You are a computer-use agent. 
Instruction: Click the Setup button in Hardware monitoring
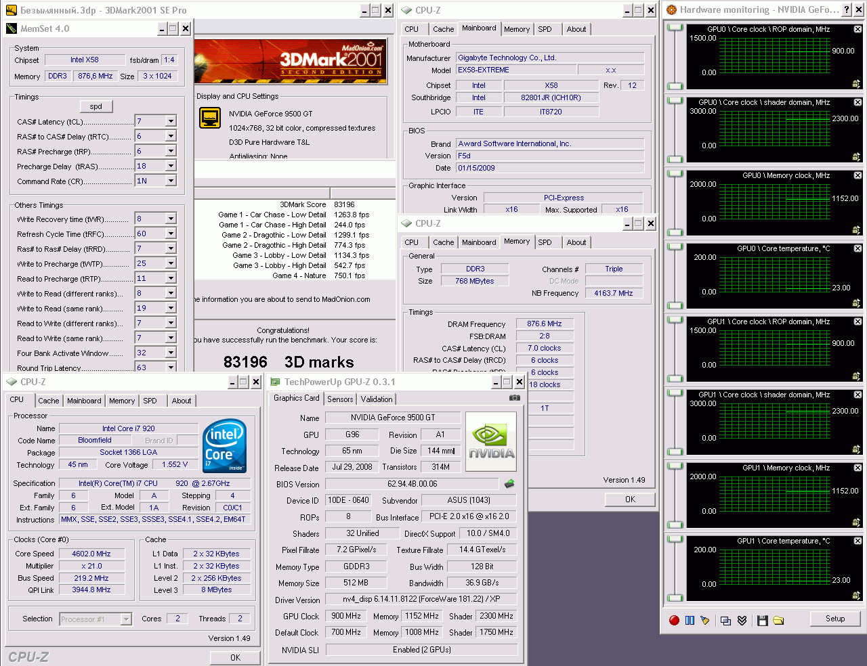[835, 619]
